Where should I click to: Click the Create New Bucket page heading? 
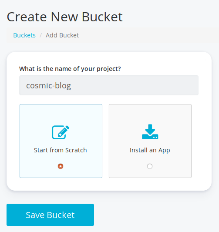[x=65, y=17]
